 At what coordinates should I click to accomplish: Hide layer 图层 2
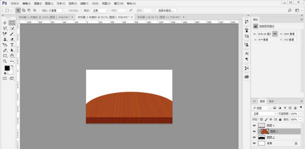tap(255, 137)
